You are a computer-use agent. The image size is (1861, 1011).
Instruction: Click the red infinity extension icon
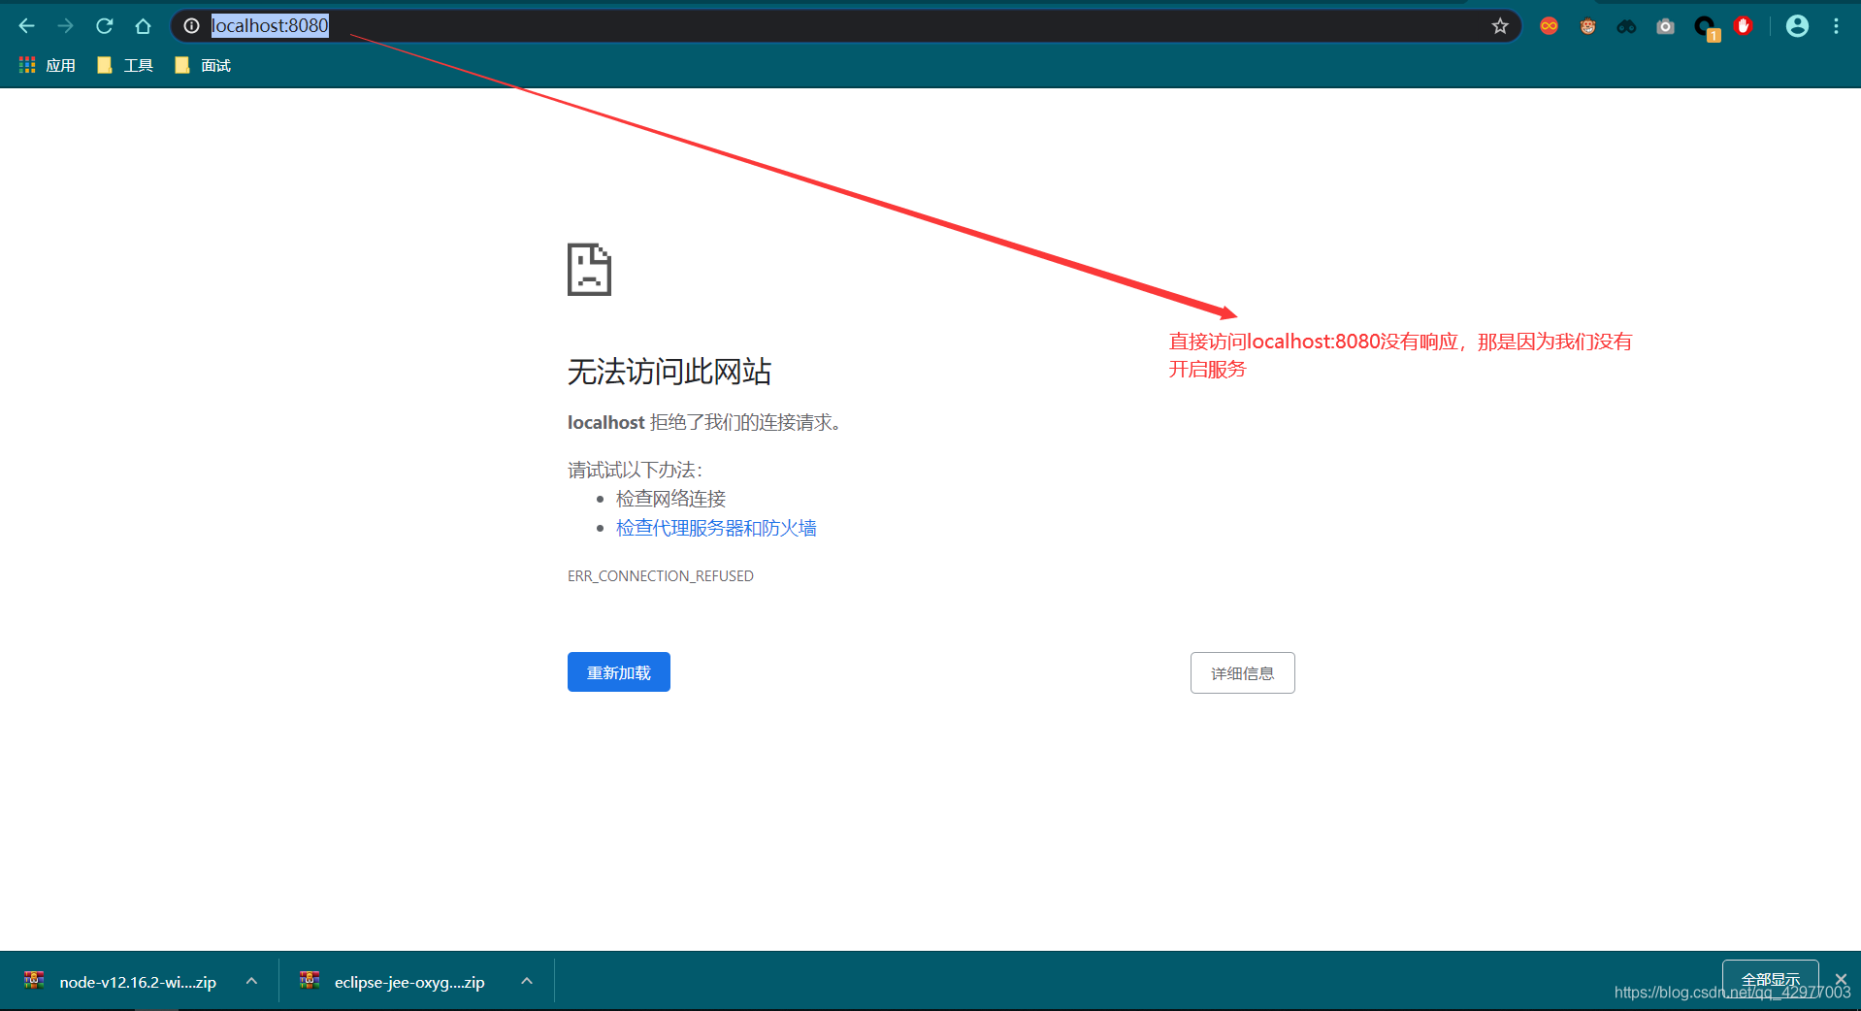pyautogui.click(x=1549, y=26)
